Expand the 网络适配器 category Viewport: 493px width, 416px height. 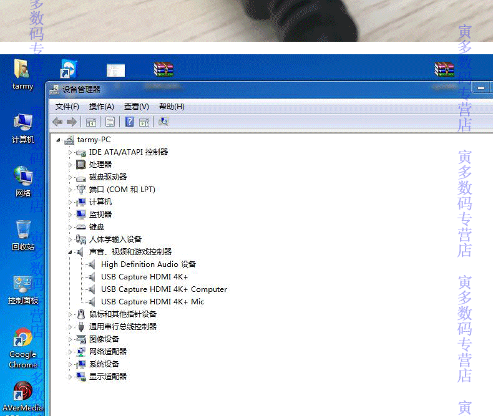[x=70, y=352]
